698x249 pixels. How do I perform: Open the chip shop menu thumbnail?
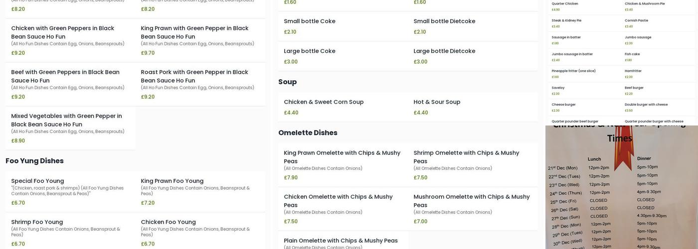[x=621, y=62]
